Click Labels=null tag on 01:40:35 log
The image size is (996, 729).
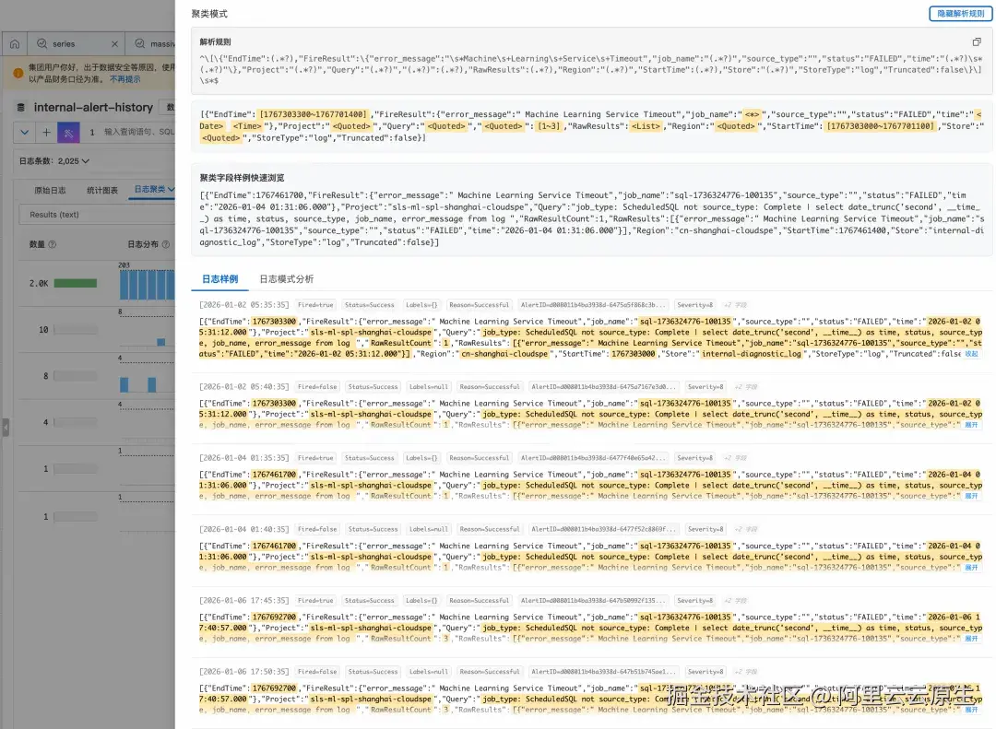[428, 529]
